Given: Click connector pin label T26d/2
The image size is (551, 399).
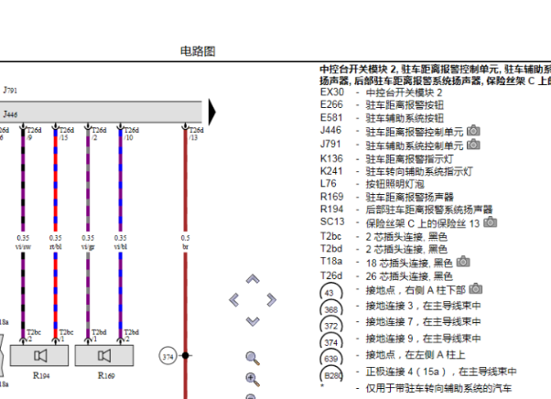Looking at the screenshot, I should [99, 134].
